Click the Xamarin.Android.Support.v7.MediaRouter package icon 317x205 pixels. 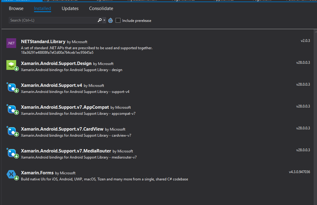pyautogui.click(x=12, y=153)
